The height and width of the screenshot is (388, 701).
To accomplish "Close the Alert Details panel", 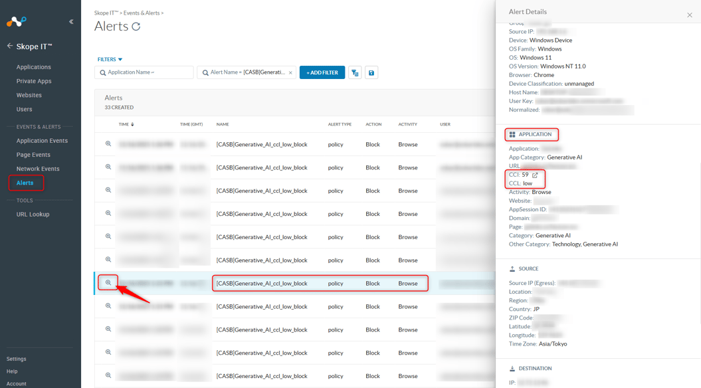I will tap(689, 15).
